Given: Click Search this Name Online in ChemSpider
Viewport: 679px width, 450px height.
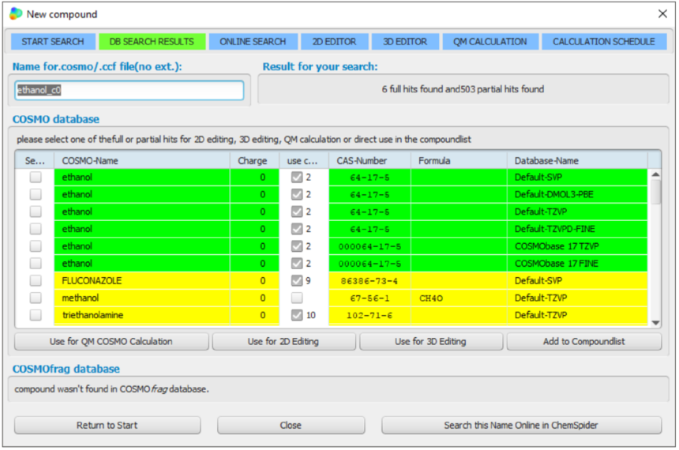Looking at the screenshot, I should (521, 426).
